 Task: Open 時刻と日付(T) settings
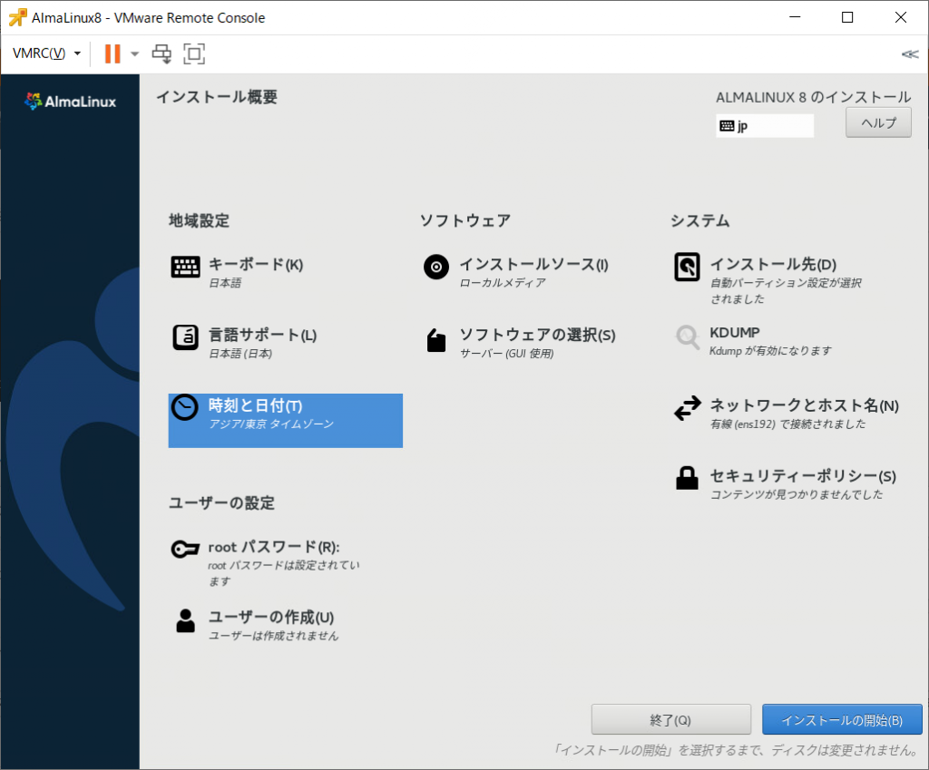tap(286, 421)
